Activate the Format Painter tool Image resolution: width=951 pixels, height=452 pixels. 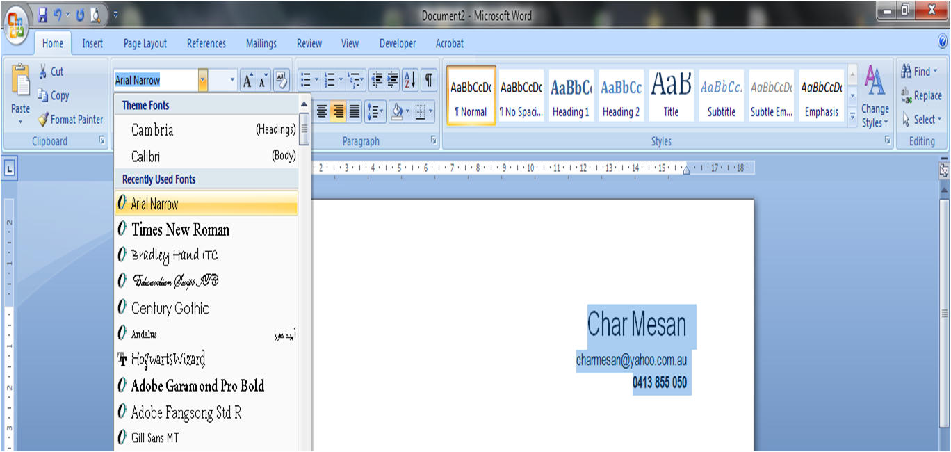pos(70,120)
